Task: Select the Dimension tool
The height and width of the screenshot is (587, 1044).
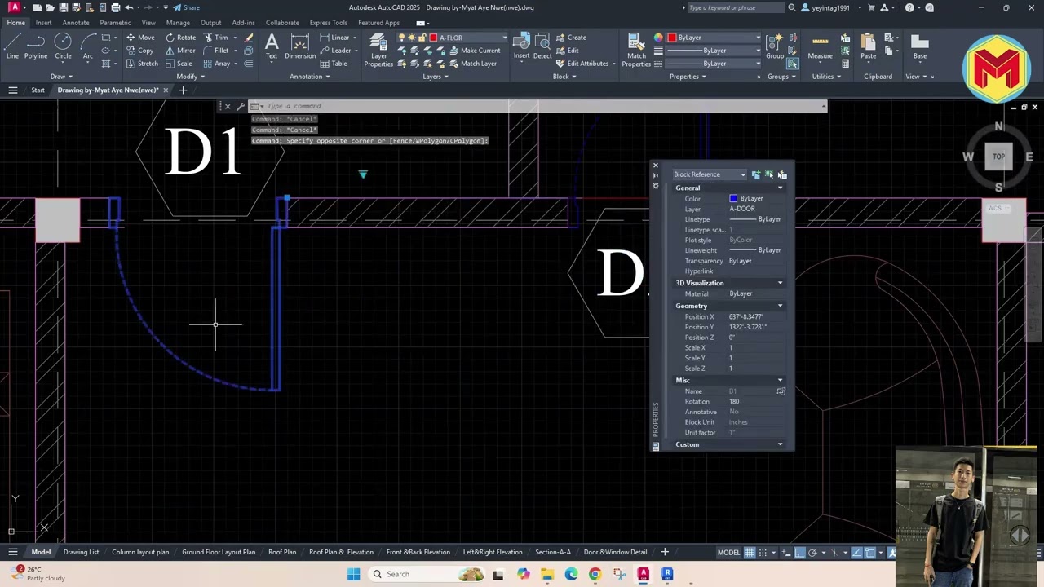Action: 300,46
